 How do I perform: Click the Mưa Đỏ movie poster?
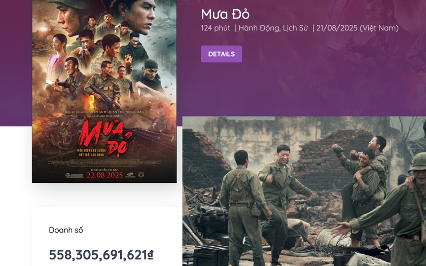click(104, 91)
